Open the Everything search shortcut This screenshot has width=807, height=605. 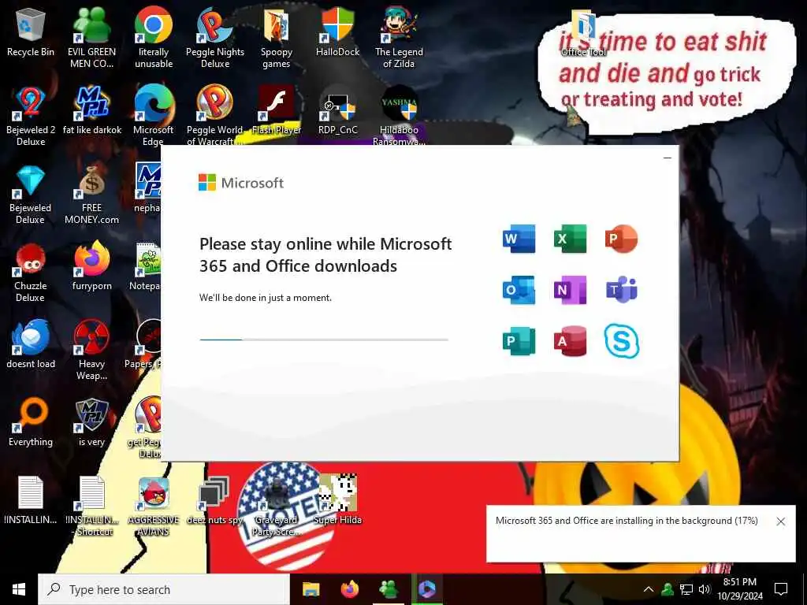(31, 423)
